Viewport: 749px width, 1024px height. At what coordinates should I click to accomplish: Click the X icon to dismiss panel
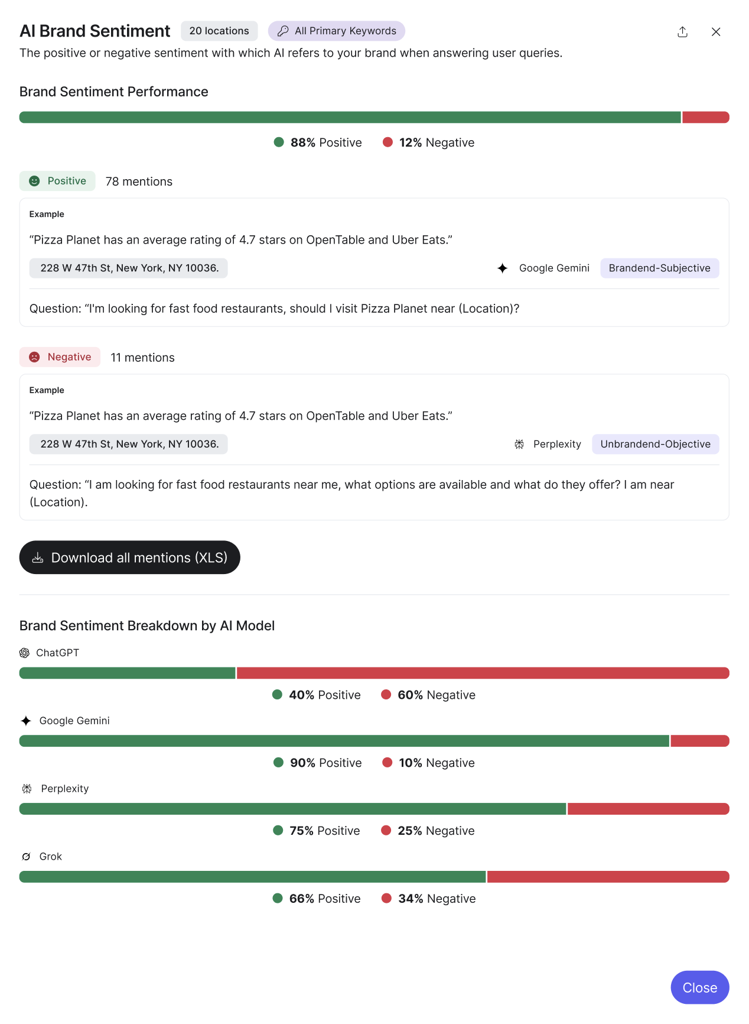[x=716, y=32]
